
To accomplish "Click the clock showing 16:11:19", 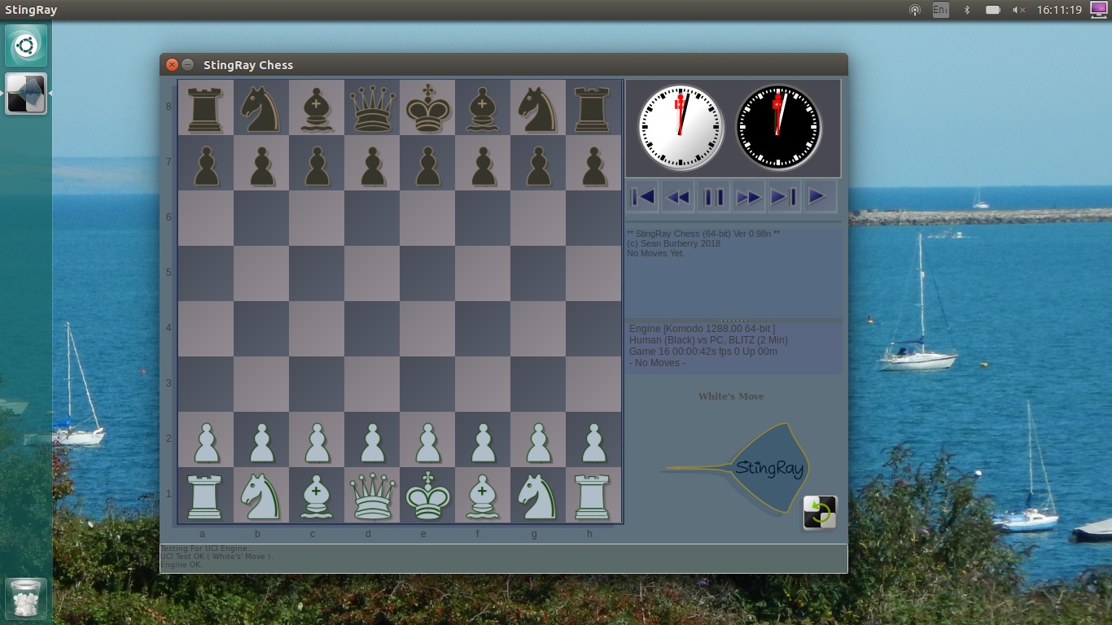I will (x=1059, y=10).
